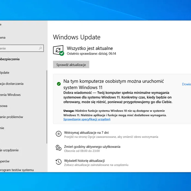Open the sidebar item ending 'je urządzenie'
This screenshot has width=191, height=191.
pyautogui.click(x=9, y=150)
